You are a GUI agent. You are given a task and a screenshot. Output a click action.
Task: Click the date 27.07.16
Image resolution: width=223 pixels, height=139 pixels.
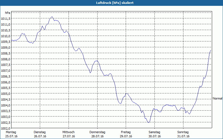(69, 136)
